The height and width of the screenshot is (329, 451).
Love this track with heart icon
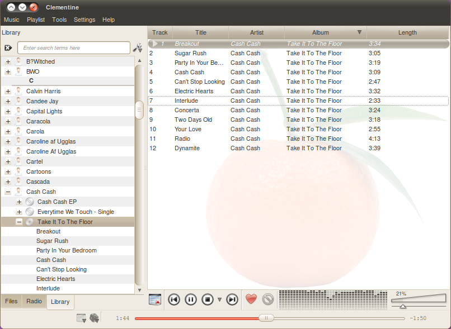coord(251,299)
